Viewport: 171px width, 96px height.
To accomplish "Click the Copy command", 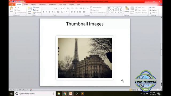I will coord(18,10).
